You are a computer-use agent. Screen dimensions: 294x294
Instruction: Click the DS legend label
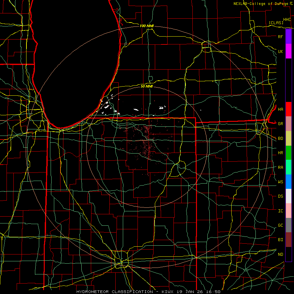(280, 196)
